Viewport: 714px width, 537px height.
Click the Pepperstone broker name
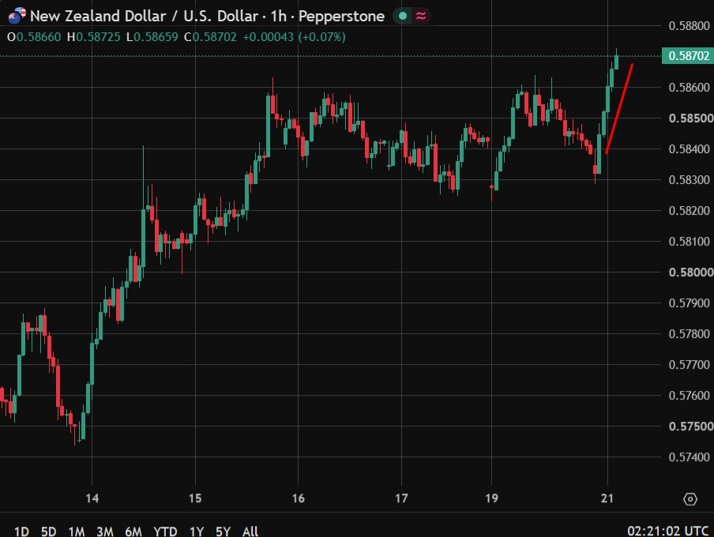pos(341,16)
